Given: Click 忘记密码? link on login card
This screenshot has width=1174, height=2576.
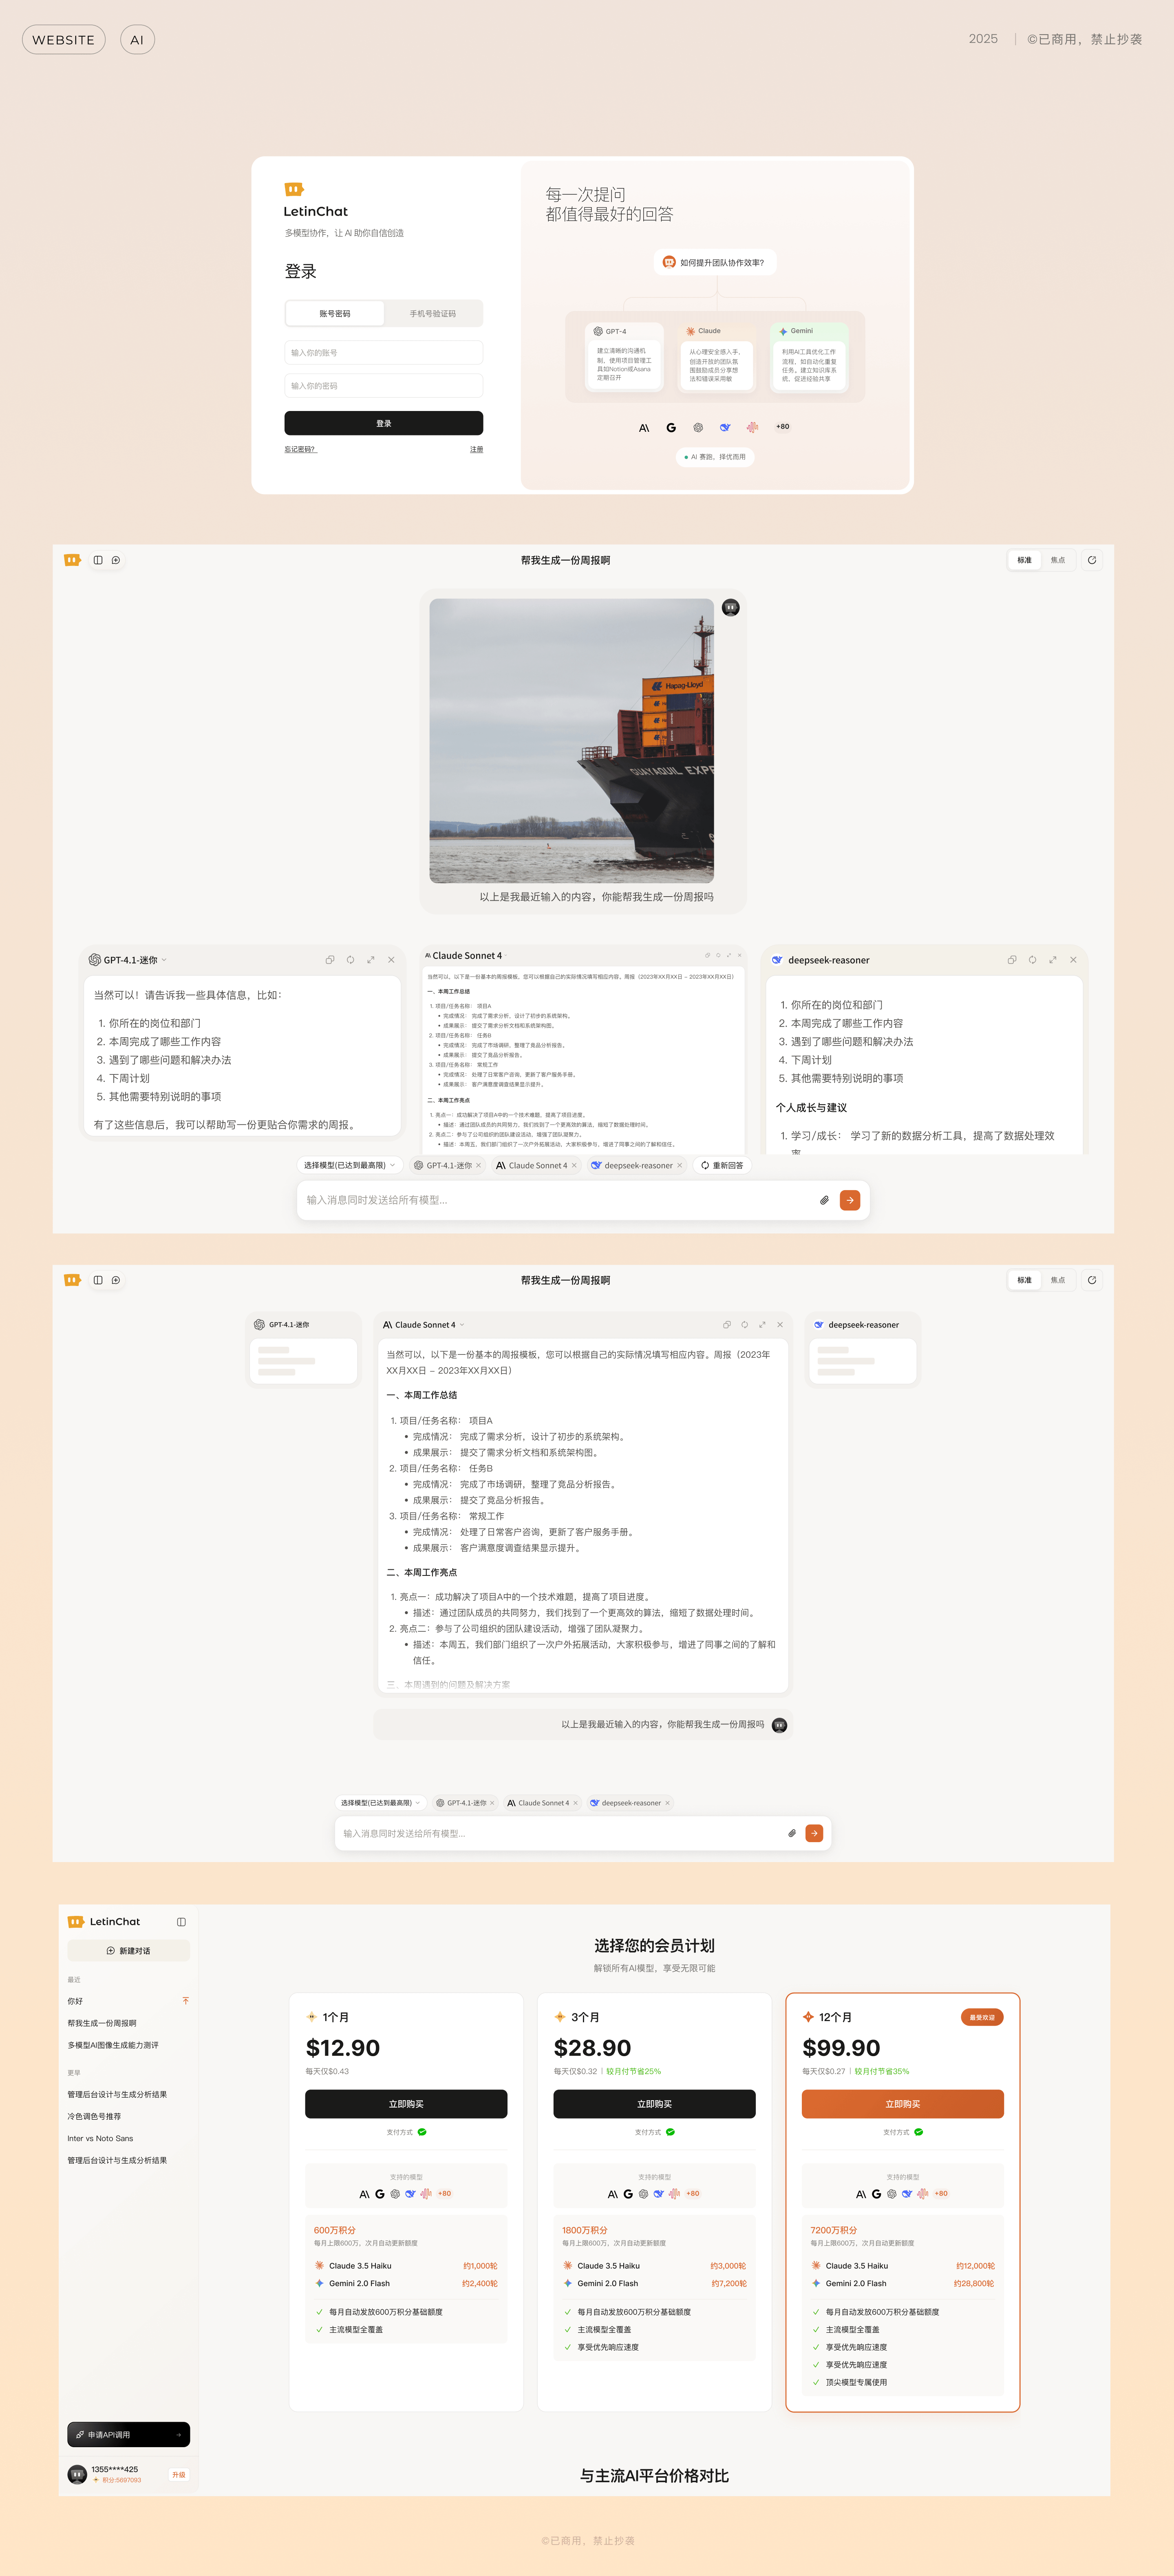Looking at the screenshot, I should [300, 449].
